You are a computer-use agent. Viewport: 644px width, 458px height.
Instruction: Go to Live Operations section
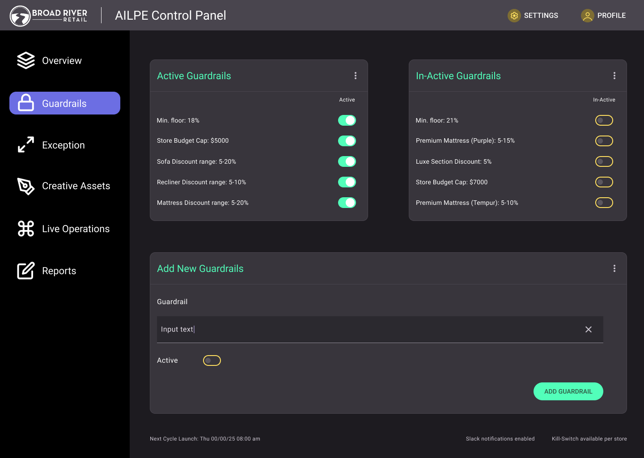coord(76,229)
